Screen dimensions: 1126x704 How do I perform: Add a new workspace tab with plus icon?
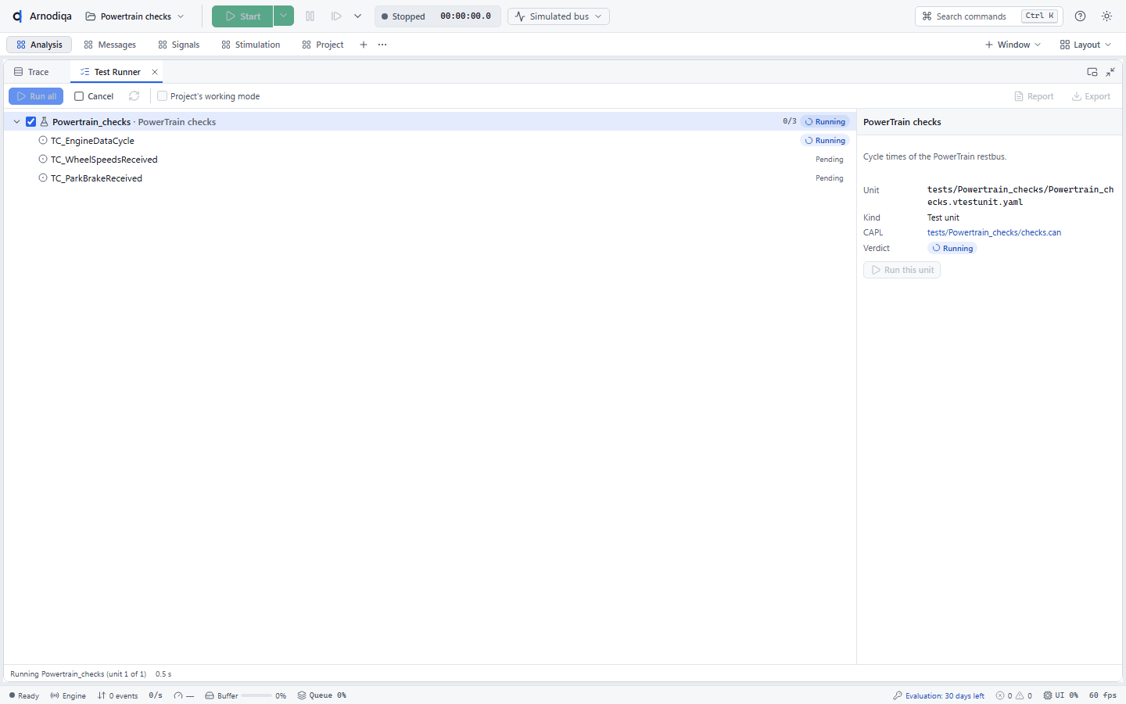[364, 45]
